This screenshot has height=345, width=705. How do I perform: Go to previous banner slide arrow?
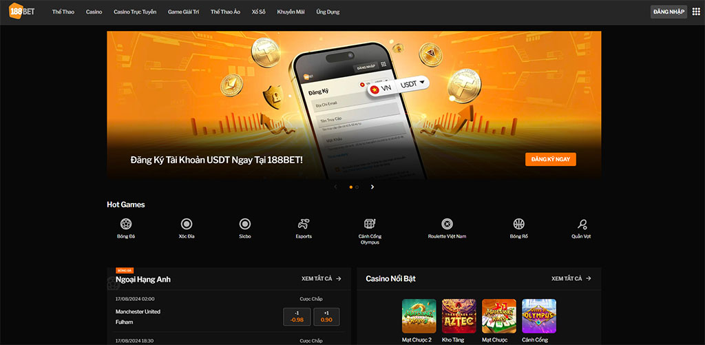pos(335,187)
